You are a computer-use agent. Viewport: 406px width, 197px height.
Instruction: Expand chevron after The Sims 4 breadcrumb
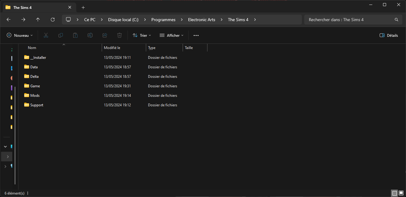[x=255, y=20]
